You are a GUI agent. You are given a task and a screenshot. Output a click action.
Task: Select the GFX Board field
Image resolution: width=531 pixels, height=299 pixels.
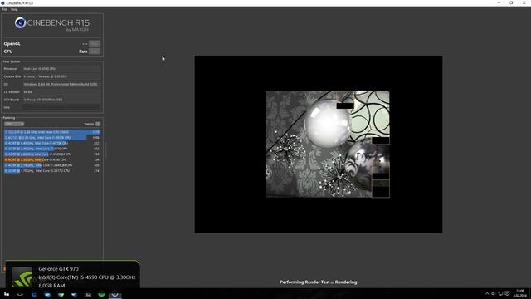tap(61, 100)
